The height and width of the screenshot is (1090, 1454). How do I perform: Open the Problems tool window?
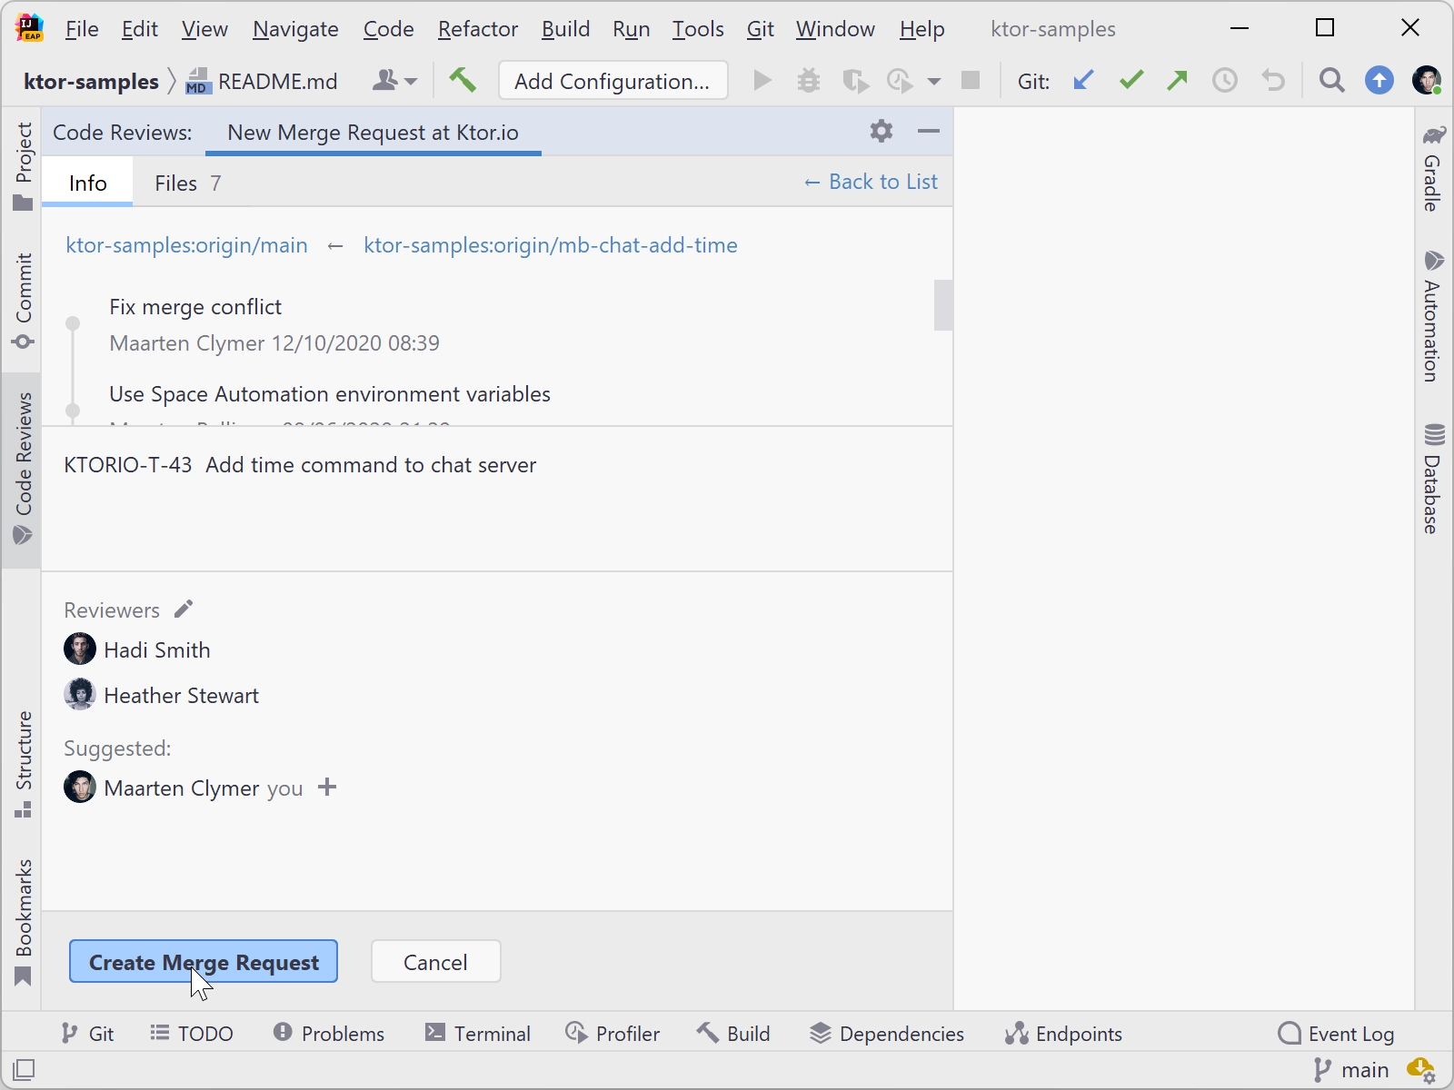pos(329,1034)
